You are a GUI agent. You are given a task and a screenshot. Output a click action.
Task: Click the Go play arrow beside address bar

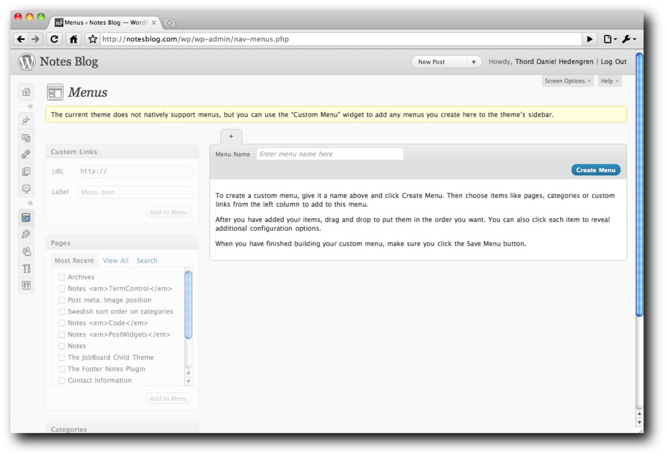(x=590, y=39)
